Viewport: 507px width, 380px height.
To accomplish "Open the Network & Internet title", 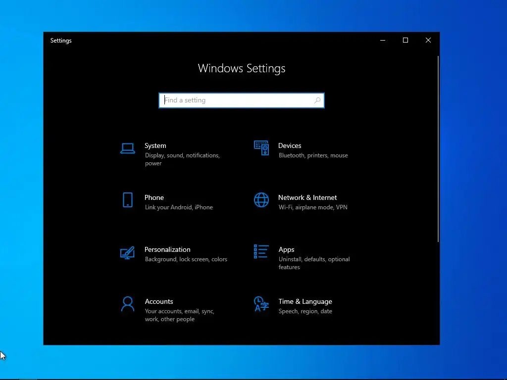I will point(307,197).
